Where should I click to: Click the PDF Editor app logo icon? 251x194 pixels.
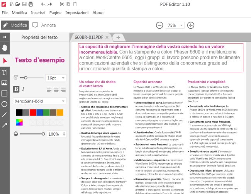click(x=4, y=4)
